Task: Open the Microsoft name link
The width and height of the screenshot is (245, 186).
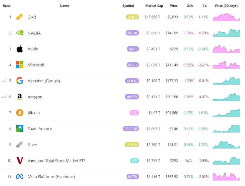Action: pyautogui.click(x=36, y=65)
